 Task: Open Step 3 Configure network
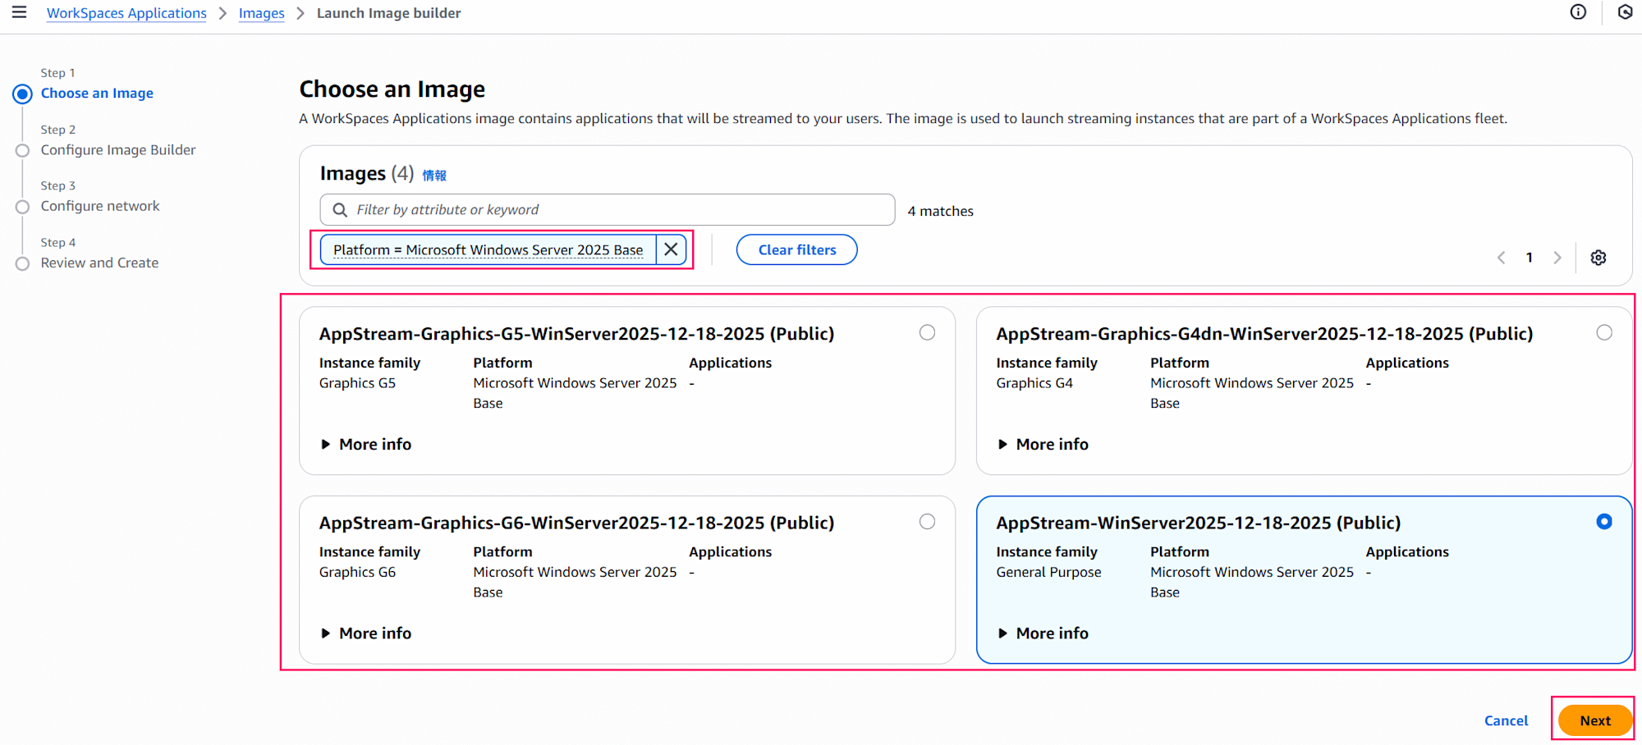click(99, 205)
